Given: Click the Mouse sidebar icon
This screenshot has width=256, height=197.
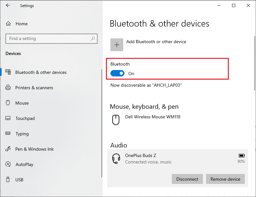Looking at the screenshot, I should click(8, 103).
